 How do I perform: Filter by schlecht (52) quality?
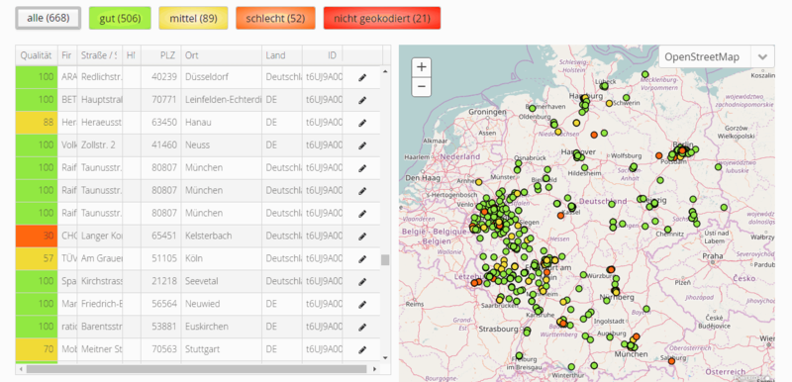point(275,19)
